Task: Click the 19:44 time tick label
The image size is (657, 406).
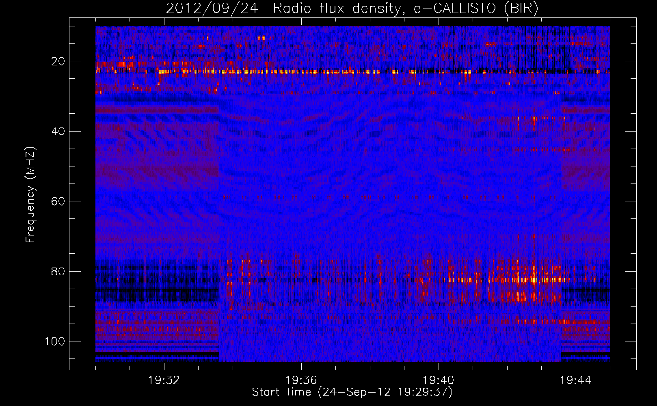Action: pos(576,380)
